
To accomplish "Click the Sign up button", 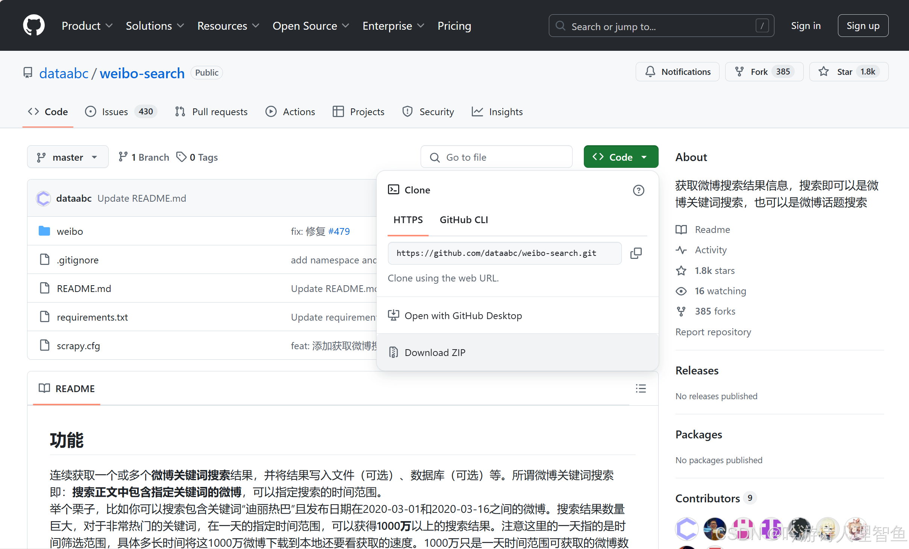I will click(x=863, y=26).
